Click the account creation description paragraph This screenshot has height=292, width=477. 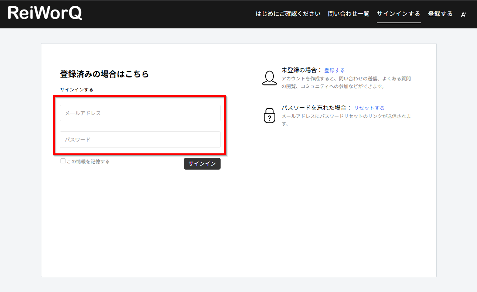coord(346,83)
